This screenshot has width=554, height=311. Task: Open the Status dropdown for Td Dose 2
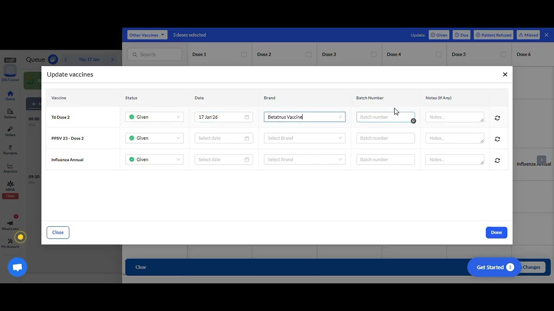tap(155, 117)
